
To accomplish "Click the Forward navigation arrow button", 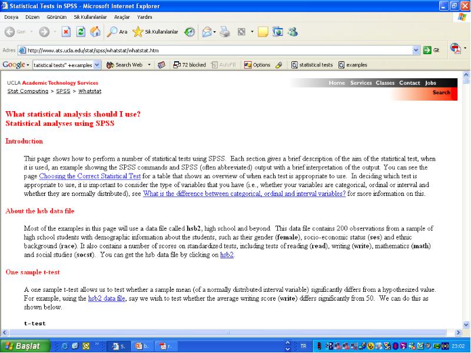I will (x=44, y=32).
